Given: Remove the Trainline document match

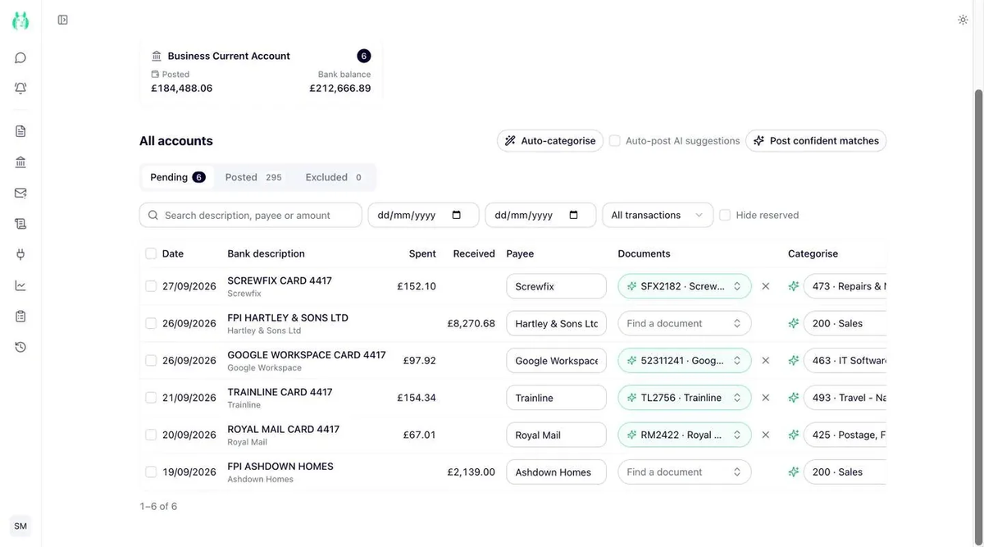Looking at the screenshot, I should pyautogui.click(x=766, y=398).
